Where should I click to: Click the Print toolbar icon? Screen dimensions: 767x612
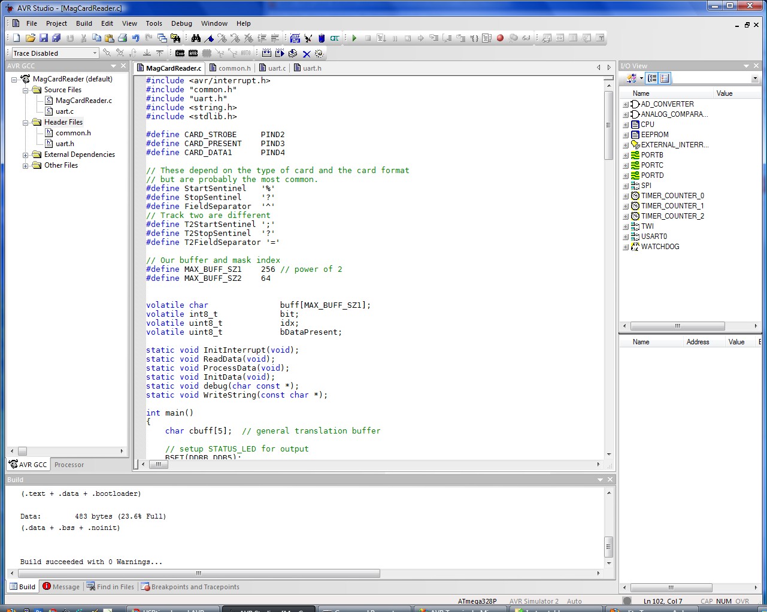tap(123, 38)
